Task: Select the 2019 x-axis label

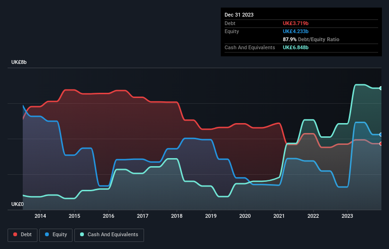Action: (x=211, y=216)
